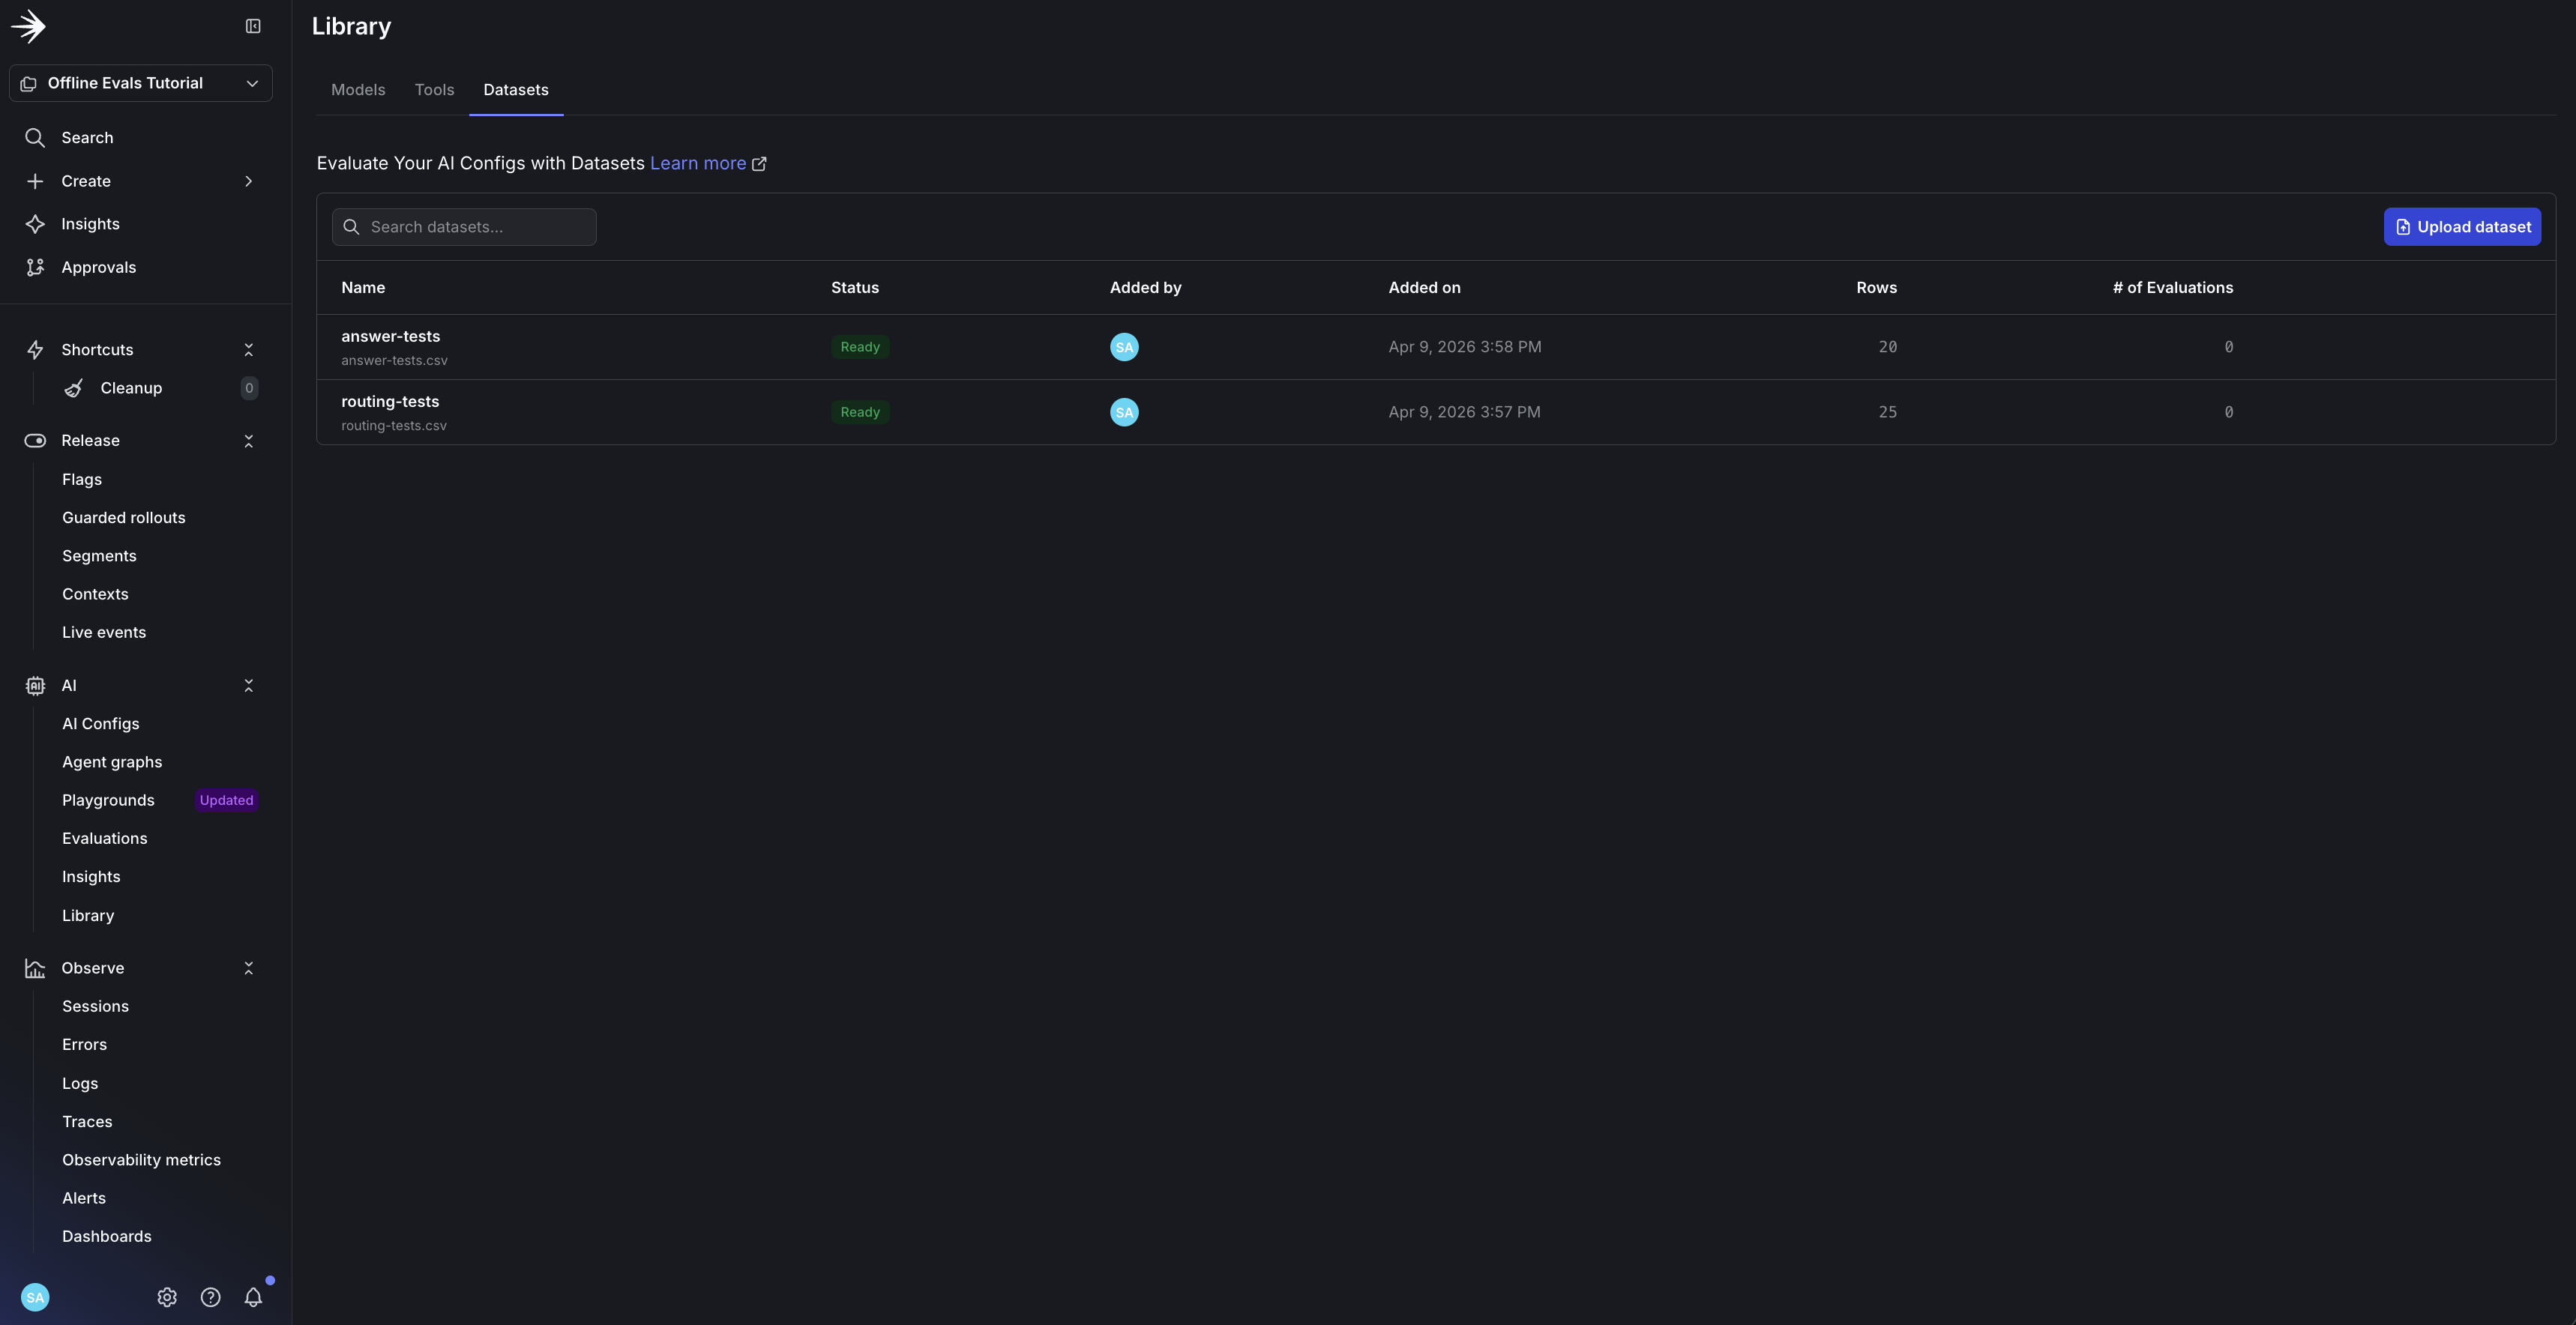Viewport: 2576px width, 1325px height.
Task: Collapse the Shortcuts section
Action: (248, 349)
